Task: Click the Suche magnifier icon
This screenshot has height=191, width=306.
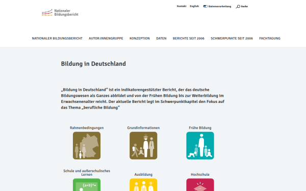Action: [x=238, y=7]
